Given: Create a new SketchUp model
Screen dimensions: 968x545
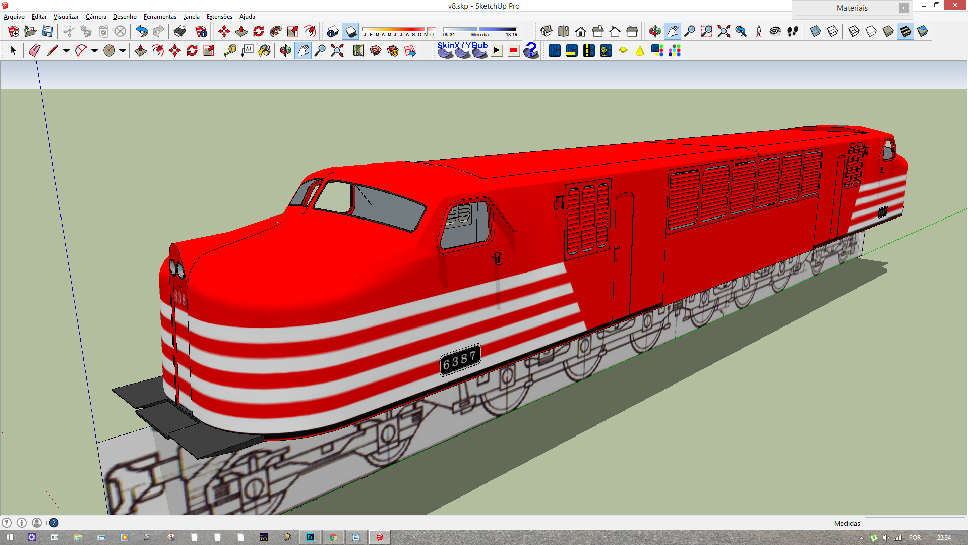Looking at the screenshot, I should [14, 32].
